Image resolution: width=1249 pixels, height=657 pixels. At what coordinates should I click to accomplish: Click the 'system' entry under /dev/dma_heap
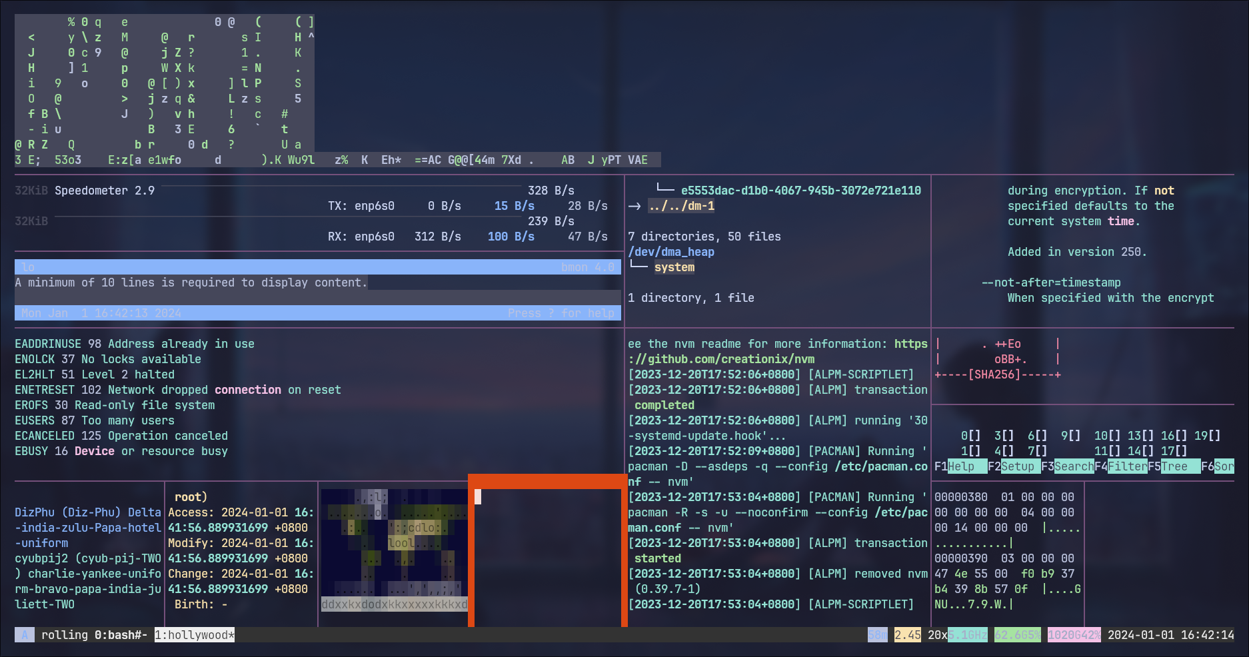[674, 267]
